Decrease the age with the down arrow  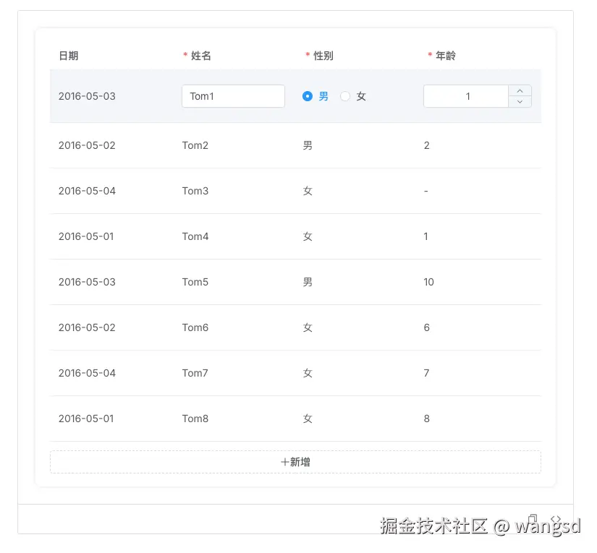520,101
